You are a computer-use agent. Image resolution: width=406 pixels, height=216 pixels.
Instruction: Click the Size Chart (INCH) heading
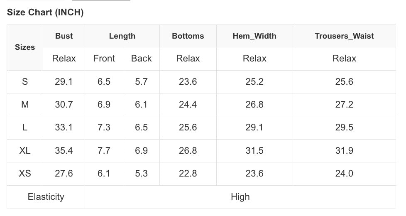point(45,12)
